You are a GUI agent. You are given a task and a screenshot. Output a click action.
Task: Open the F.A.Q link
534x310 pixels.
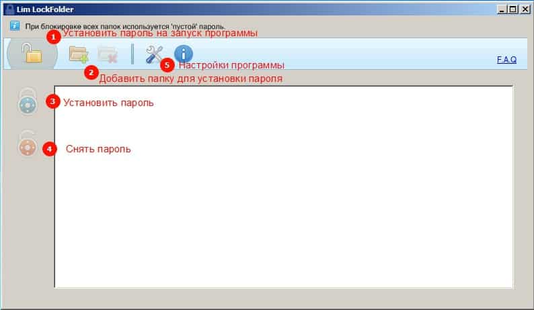[x=506, y=60]
